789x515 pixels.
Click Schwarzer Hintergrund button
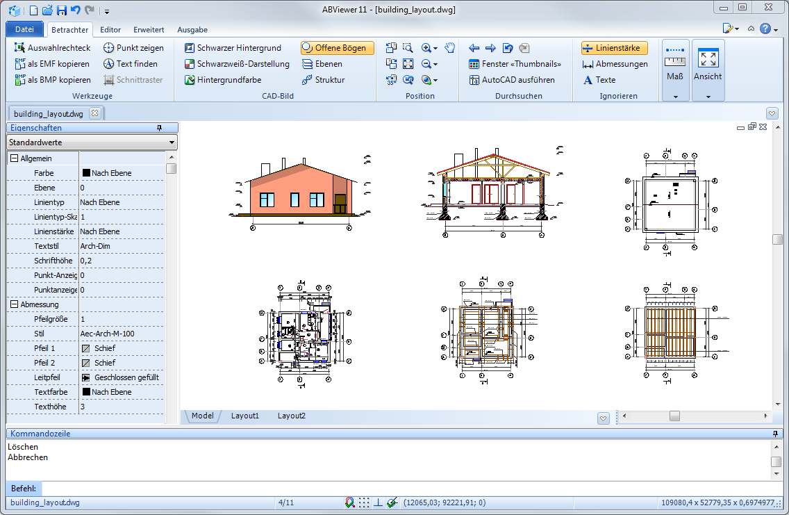pyautogui.click(x=233, y=48)
